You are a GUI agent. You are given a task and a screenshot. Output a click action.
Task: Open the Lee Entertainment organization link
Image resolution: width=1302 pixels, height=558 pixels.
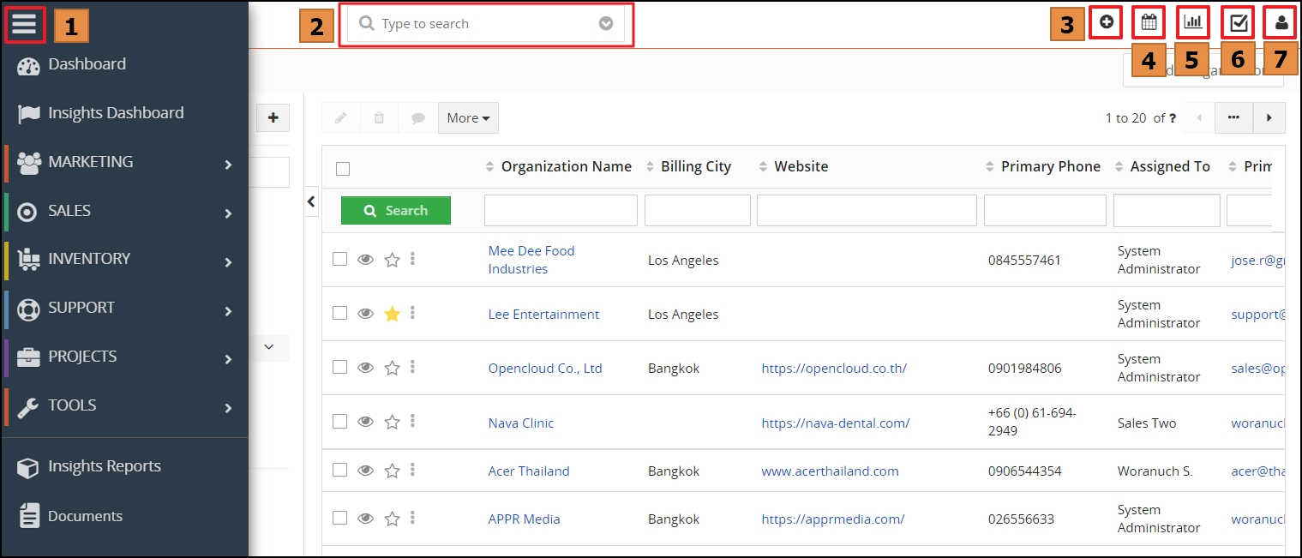(x=543, y=315)
